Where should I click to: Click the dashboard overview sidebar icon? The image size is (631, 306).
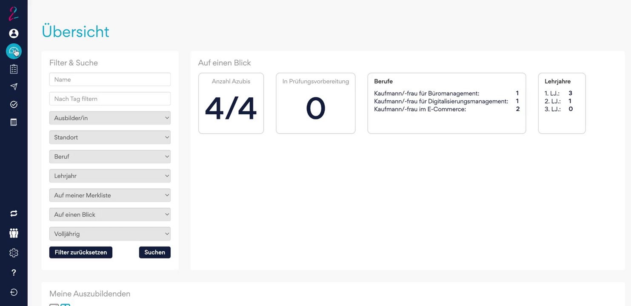tap(14, 51)
